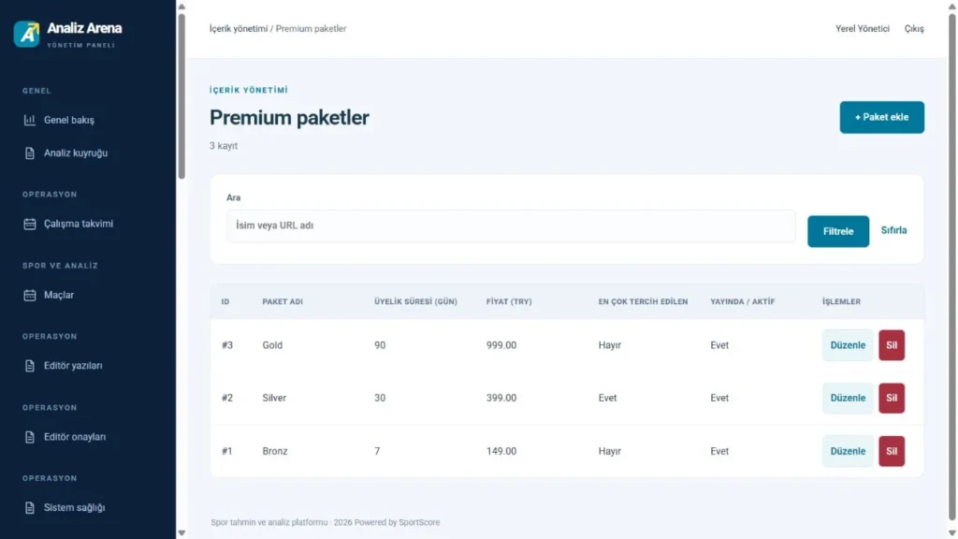This screenshot has width=958, height=539.
Task: Click the Editör onayları document icon
Action: click(x=29, y=437)
